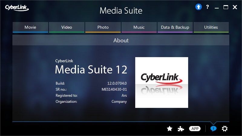Click the 'Registered to:' label
Viewport: 242px width, 136px height.
pos(67,96)
